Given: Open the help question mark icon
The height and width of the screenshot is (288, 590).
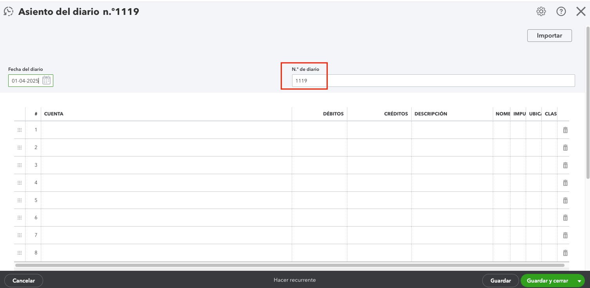Looking at the screenshot, I should [561, 11].
